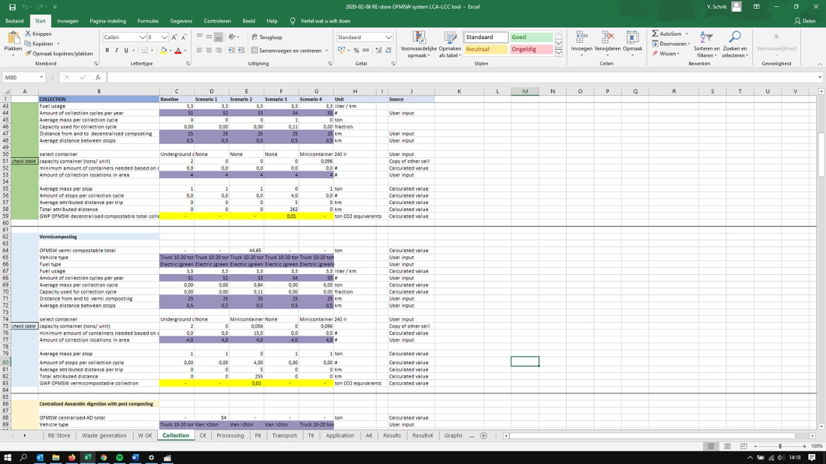826x464 pixels.
Task: Toggle underline formatting
Action: [125, 50]
